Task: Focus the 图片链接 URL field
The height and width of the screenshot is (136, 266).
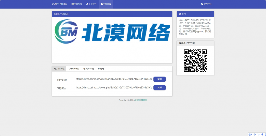Action: click(114, 79)
